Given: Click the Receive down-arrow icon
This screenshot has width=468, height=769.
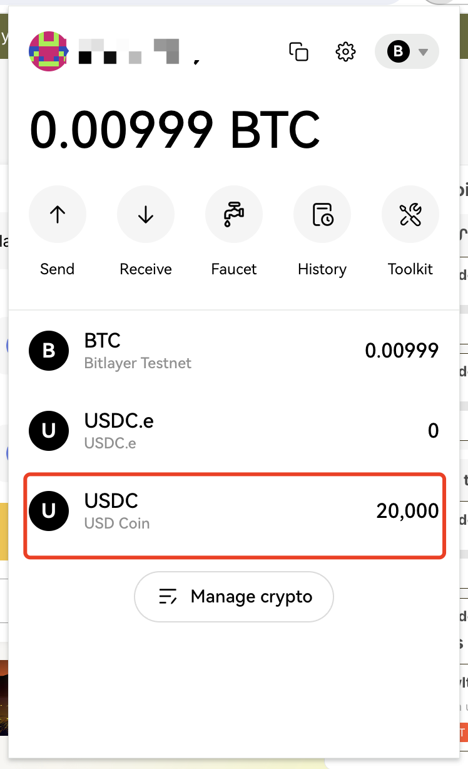Looking at the screenshot, I should (x=146, y=215).
